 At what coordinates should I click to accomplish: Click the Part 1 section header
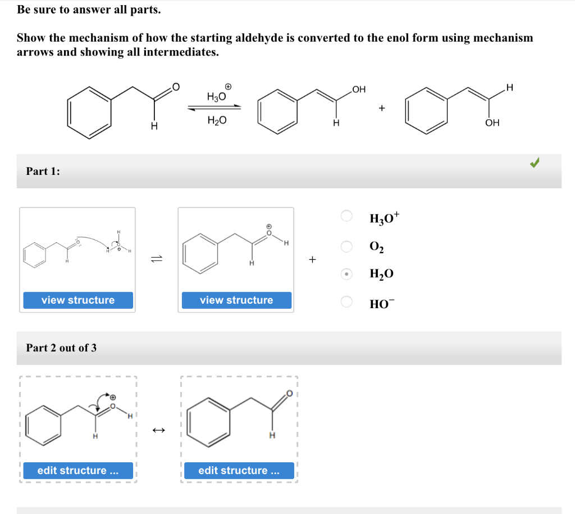point(43,171)
